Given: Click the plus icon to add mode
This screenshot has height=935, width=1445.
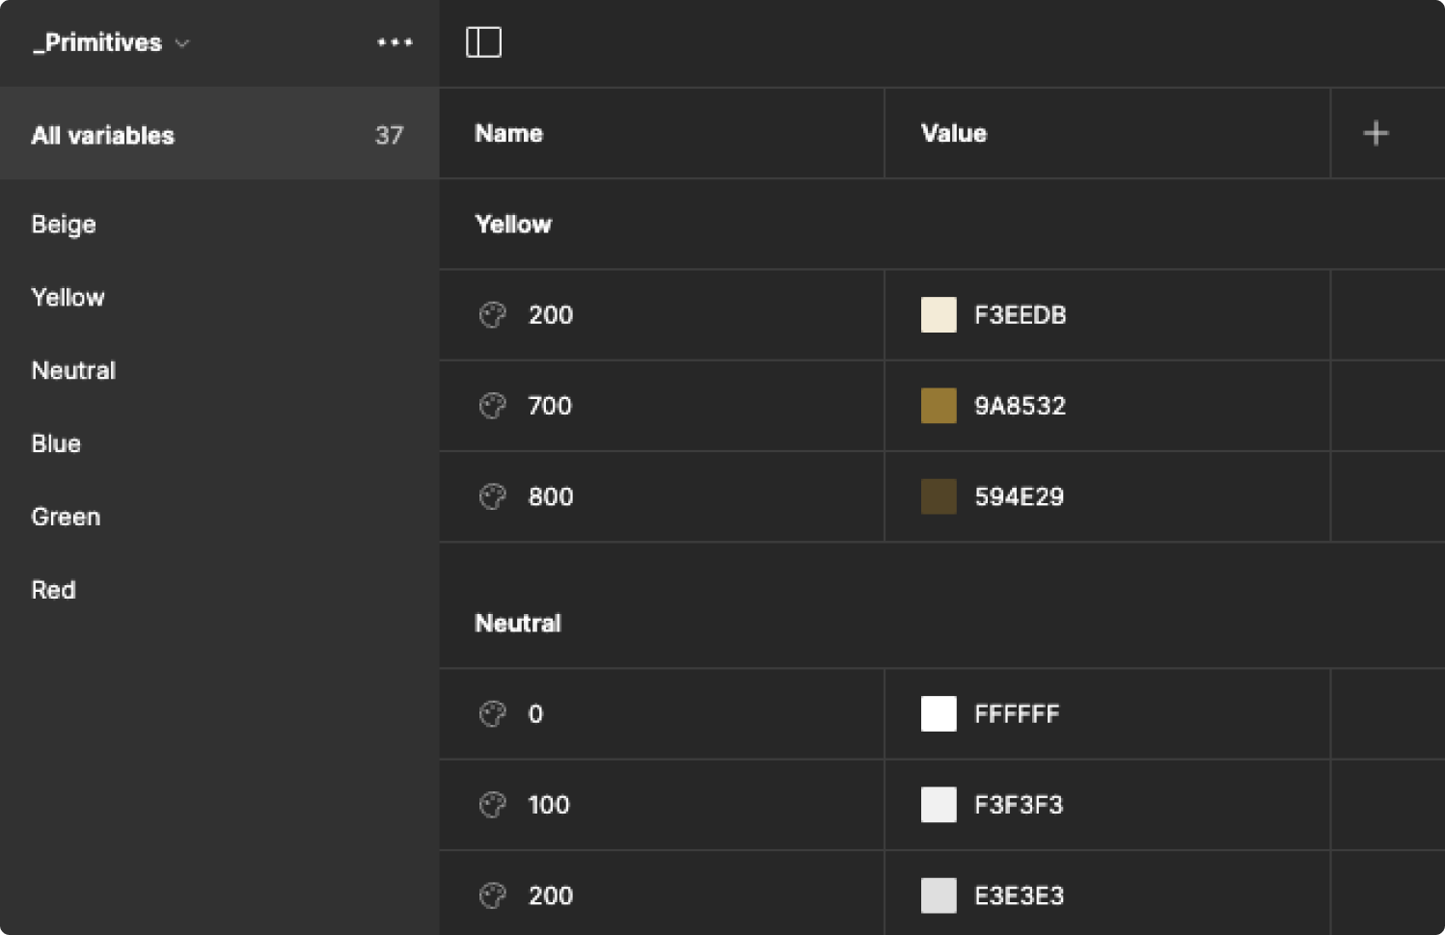Looking at the screenshot, I should 1376,133.
